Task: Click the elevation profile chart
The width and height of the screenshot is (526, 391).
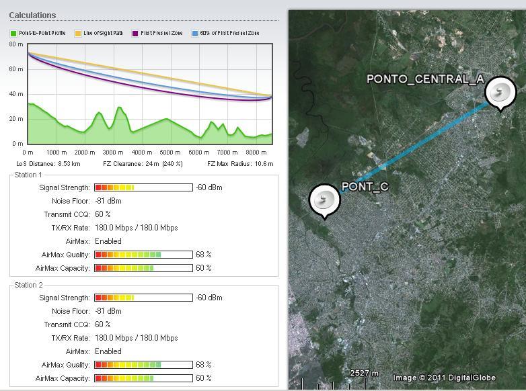Action: click(x=150, y=94)
